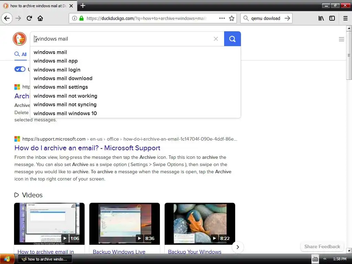Select the All results tab
Image resolution: width=352 pixels, height=264 pixels.
pyautogui.click(x=20, y=54)
